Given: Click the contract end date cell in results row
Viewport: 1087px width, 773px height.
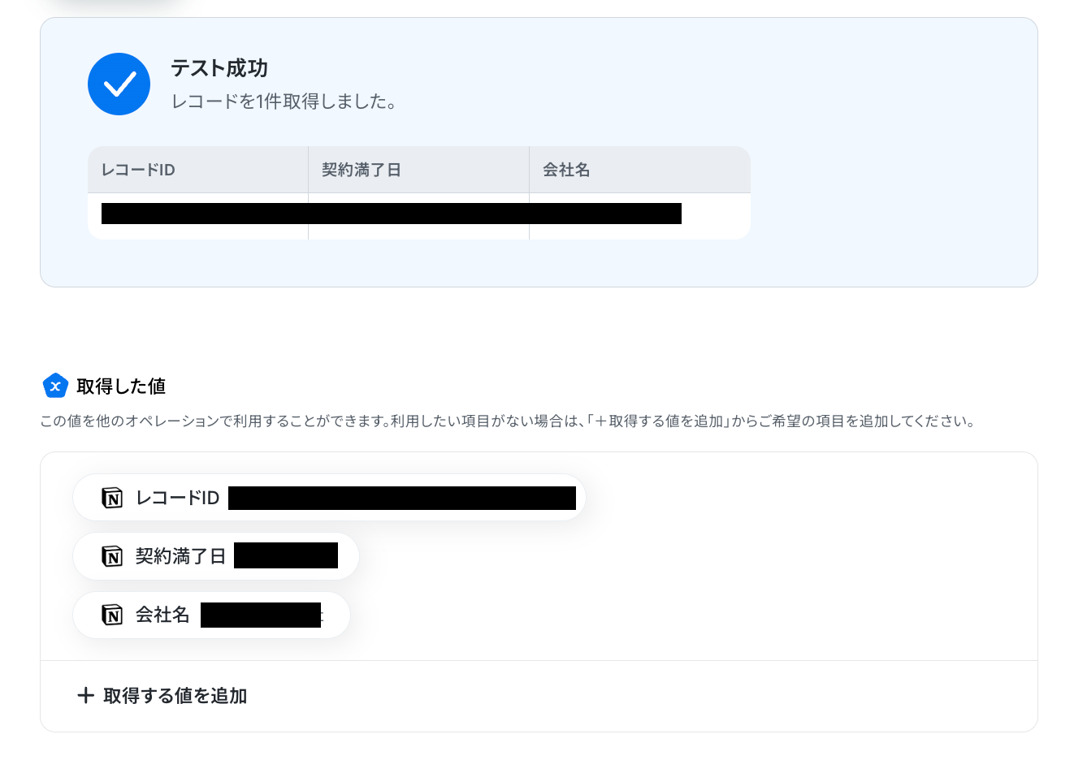Looking at the screenshot, I should pyautogui.click(x=419, y=216).
